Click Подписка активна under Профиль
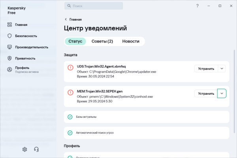Viewport: 237px width, 158px height. click(27, 72)
